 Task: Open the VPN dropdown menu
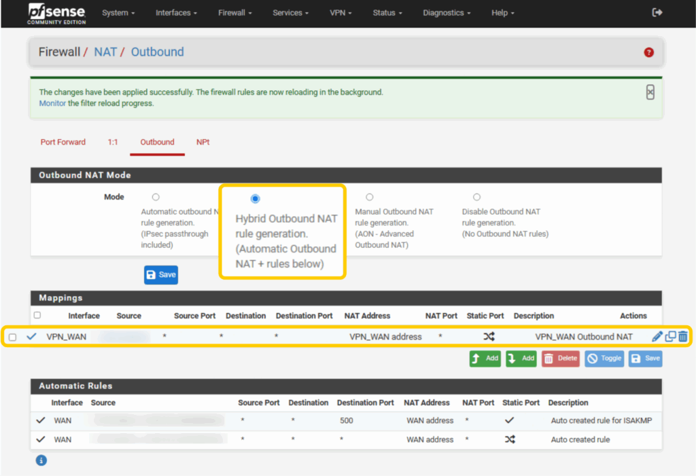pyautogui.click(x=341, y=13)
